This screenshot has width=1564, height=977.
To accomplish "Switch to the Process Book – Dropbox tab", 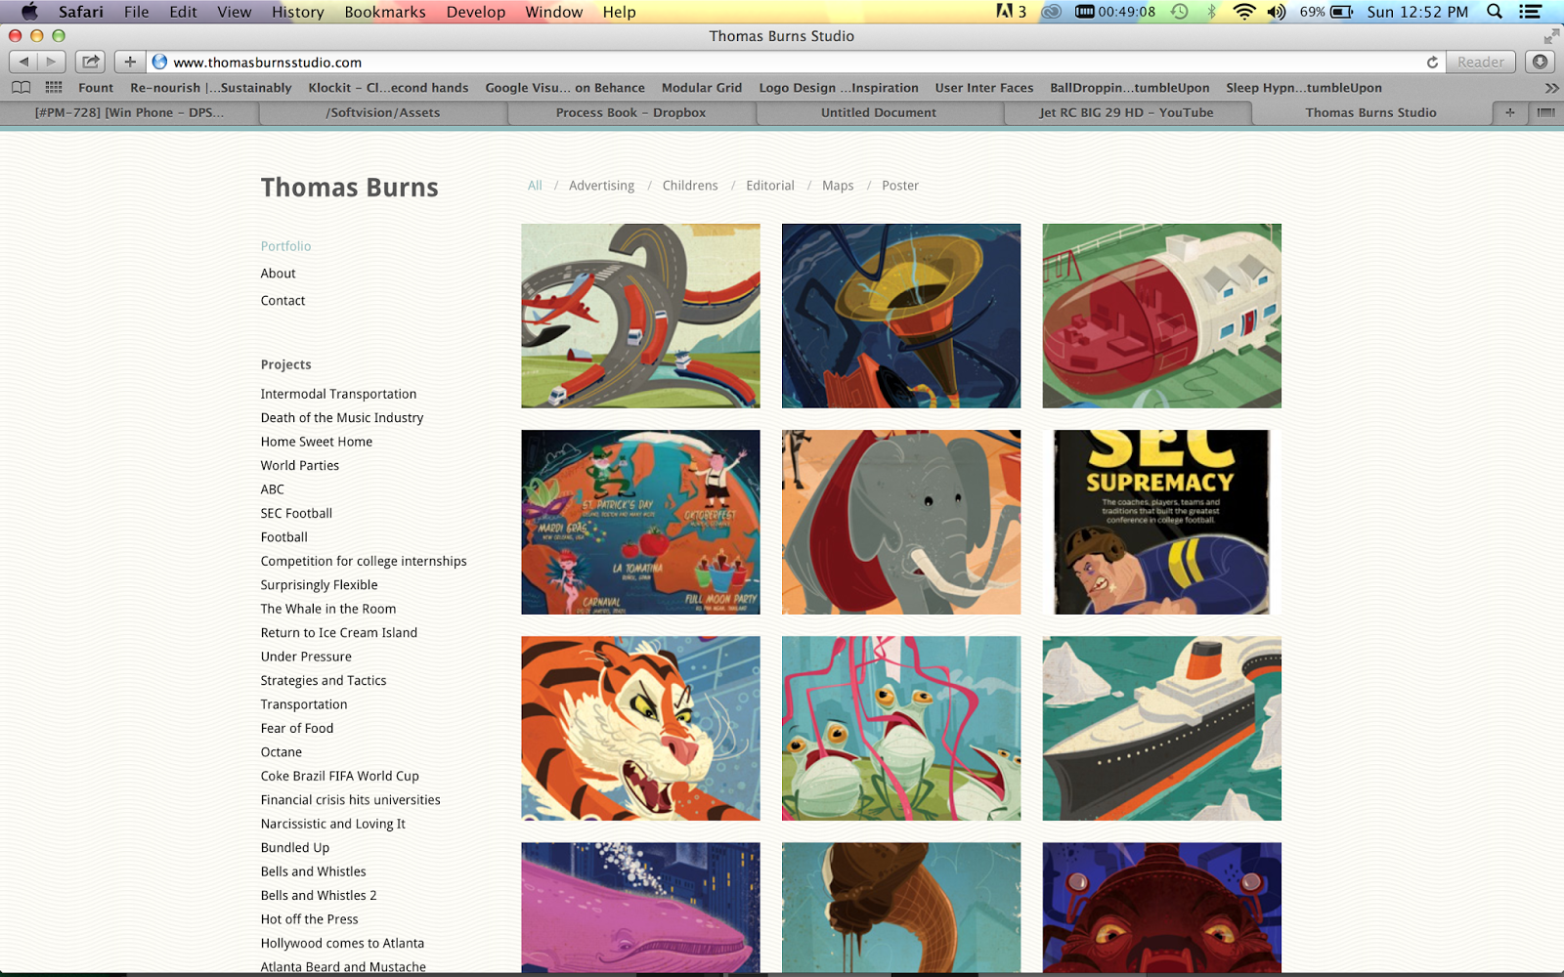I will 630,112.
